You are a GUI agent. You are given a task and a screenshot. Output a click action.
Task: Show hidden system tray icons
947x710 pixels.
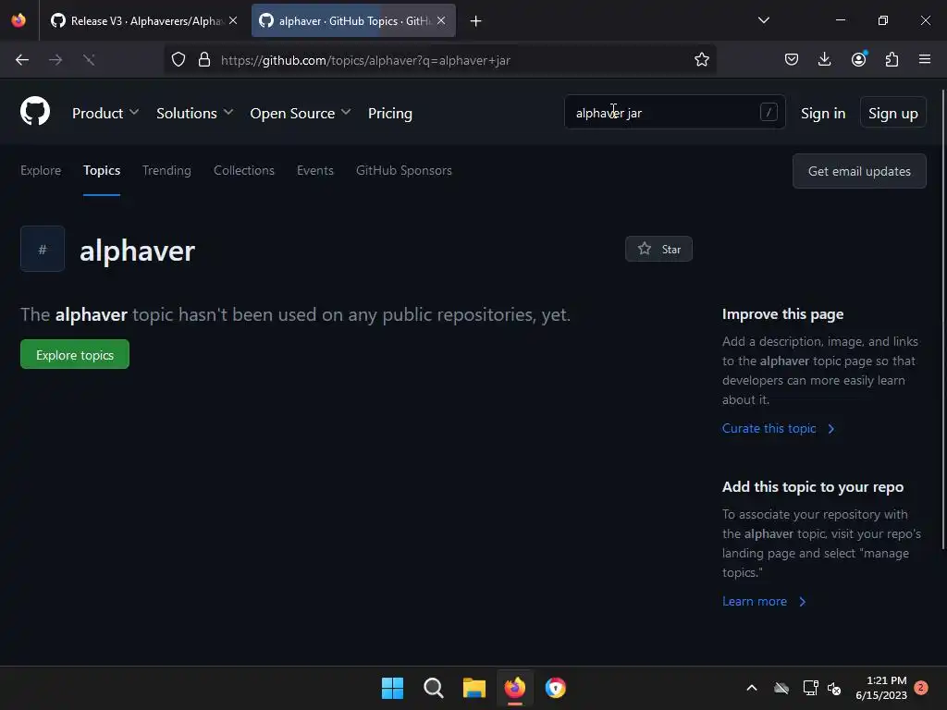point(752,688)
